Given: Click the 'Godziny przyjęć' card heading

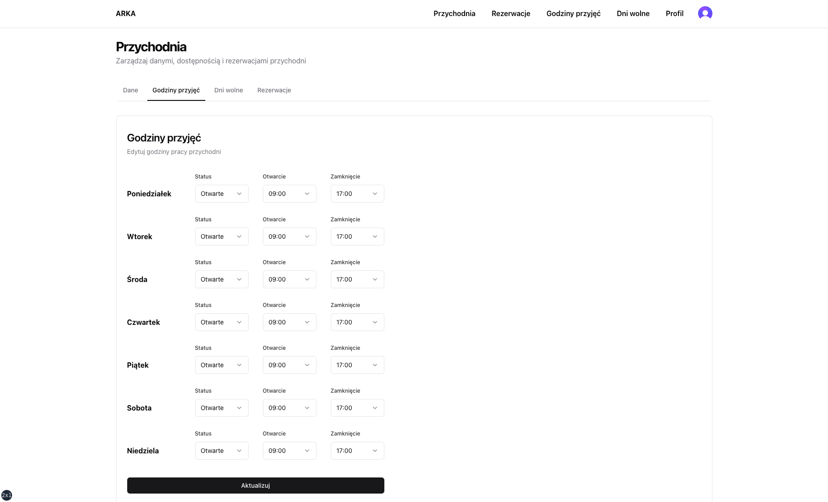Looking at the screenshot, I should [164, 138].
